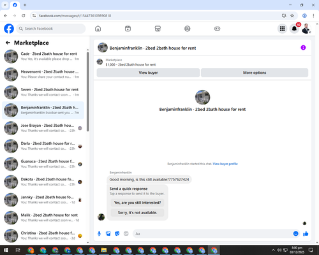Click the Facebook logo icon
This screenshot has height=255, width=319.
[x=9, y=29]
